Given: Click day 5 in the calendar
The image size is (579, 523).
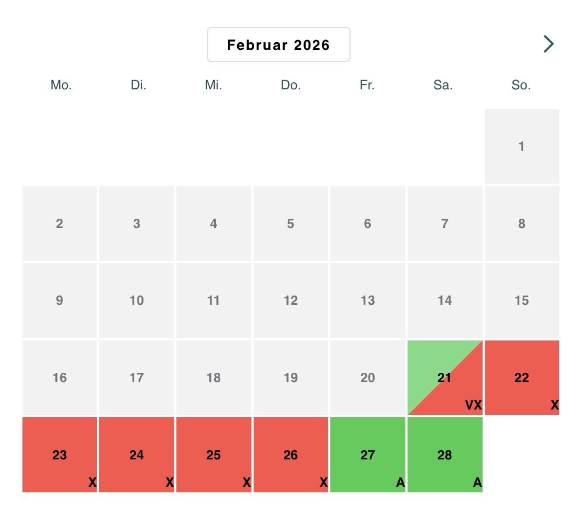Looking at the screenshot, I should tap(290, 223).
